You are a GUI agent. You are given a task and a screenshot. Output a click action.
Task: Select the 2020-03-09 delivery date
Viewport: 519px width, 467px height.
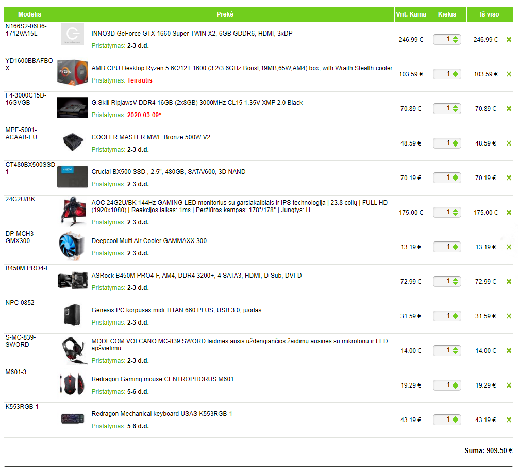144,115
